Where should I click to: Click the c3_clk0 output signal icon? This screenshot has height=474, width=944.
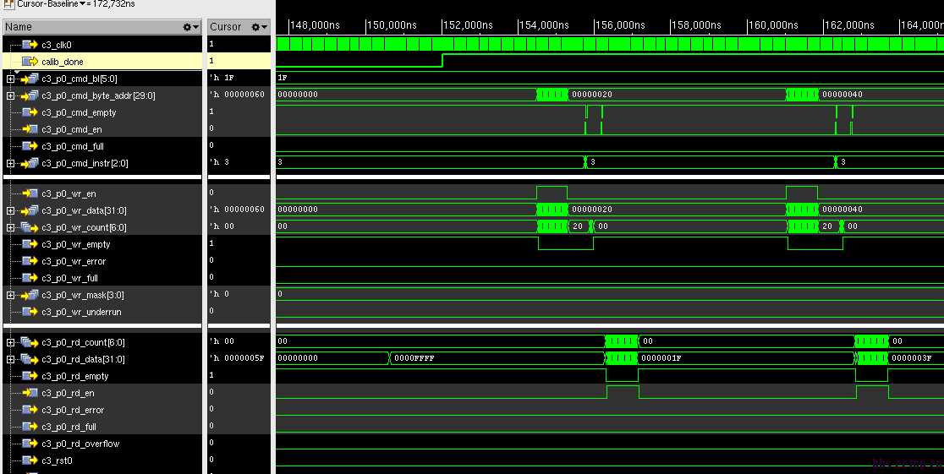click(30, 44)
